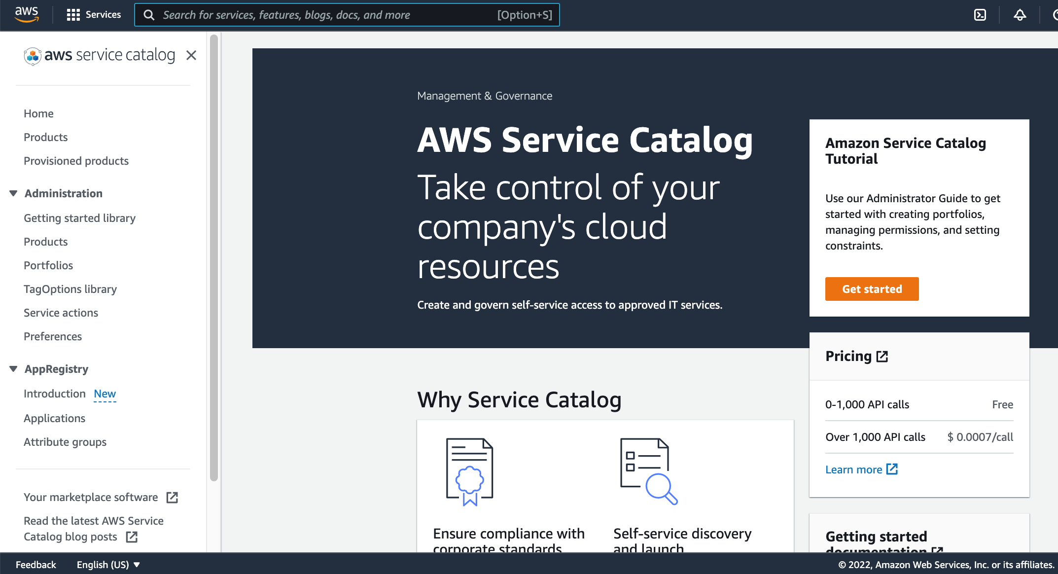The image size is (1058, 574).
Task: Click the New badge next to Introduction
Action: tap(105, 394)
